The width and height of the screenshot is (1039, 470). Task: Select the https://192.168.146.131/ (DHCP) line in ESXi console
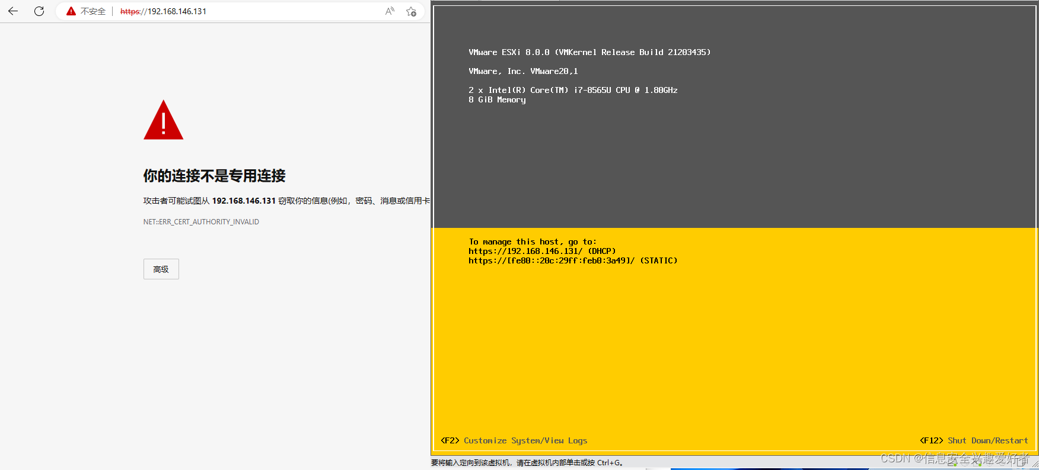pos(542,251)
